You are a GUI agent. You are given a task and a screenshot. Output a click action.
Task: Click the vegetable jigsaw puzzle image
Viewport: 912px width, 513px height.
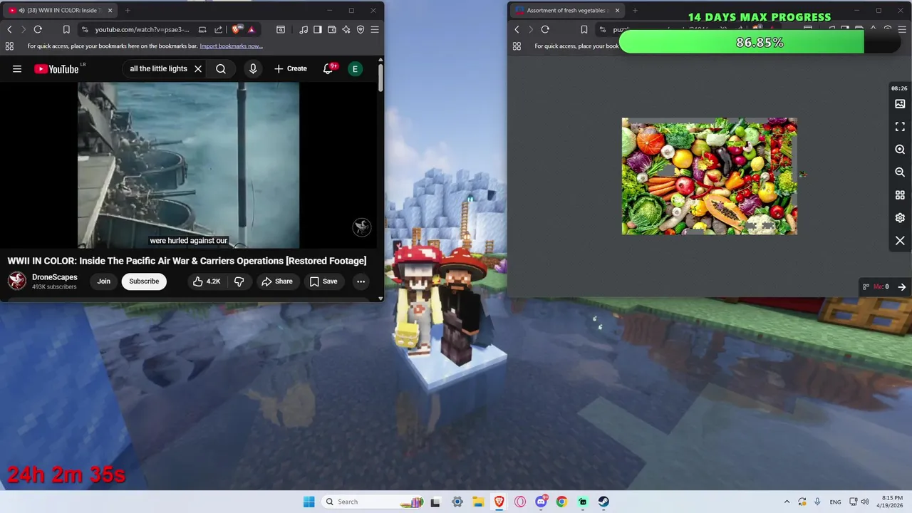[709, 176]
